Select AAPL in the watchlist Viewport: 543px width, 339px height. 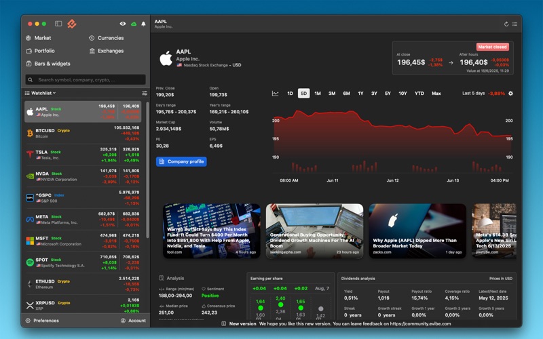[83, 112]
